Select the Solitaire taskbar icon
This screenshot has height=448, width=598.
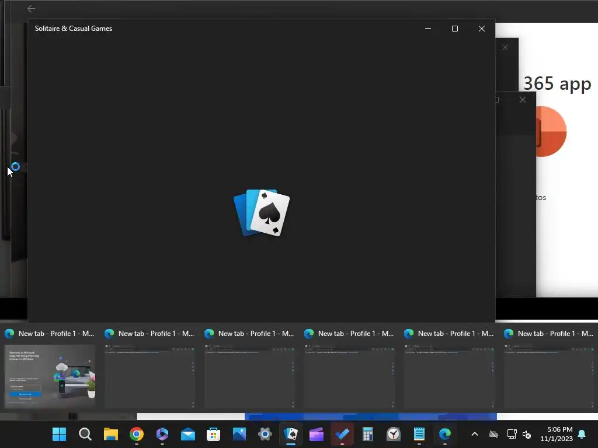point(291,434)
